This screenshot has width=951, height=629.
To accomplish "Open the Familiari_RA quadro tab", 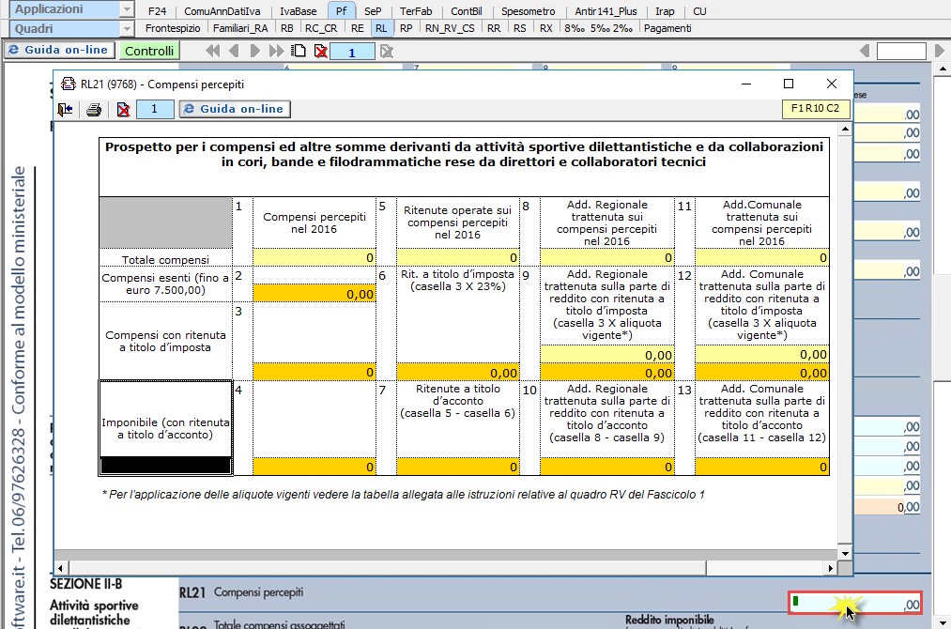I will pos(240,28).
